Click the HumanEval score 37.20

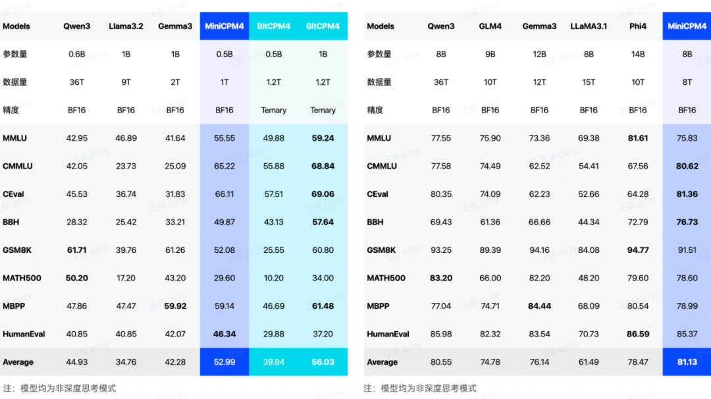click(x=323, y=334)
